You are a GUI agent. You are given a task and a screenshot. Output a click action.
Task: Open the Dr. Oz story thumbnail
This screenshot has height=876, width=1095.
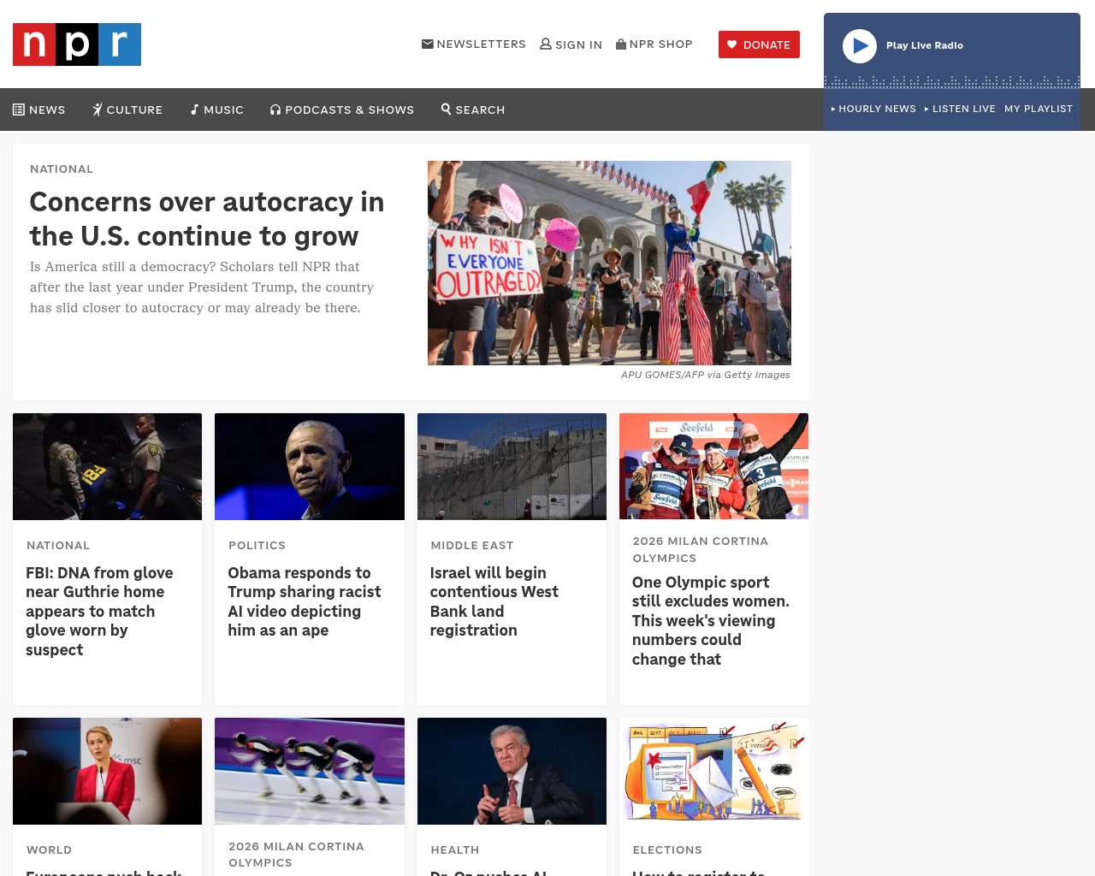(512, 771)
